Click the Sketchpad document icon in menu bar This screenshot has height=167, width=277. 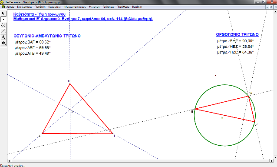3,7
